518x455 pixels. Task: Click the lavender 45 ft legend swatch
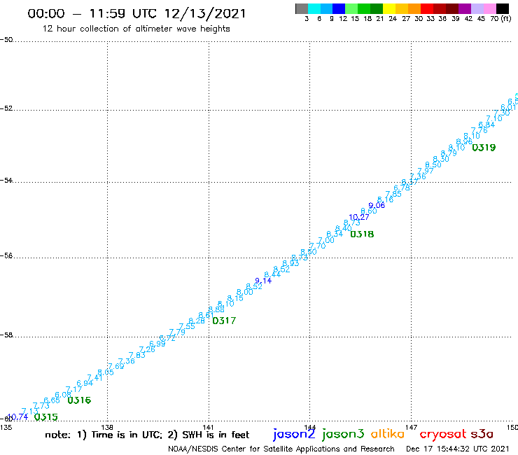[477, 9]
